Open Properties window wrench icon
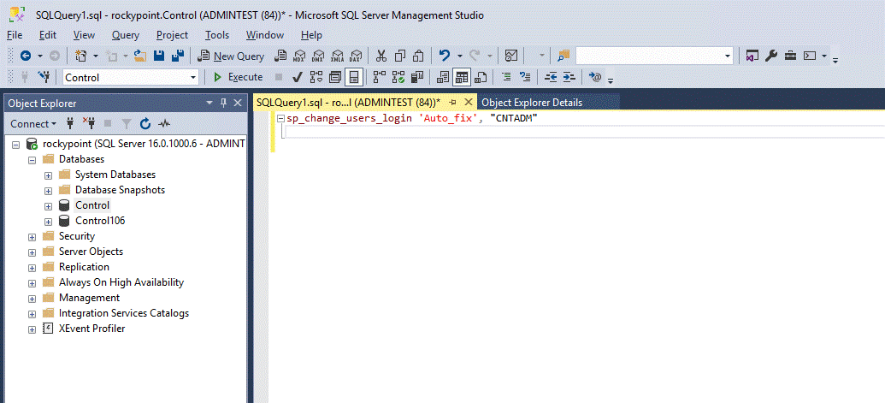The image size is (885, 403). tap(771, 56)
